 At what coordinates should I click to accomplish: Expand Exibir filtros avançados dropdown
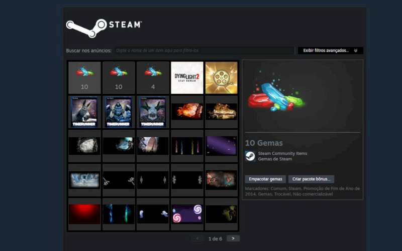(x=331, y=51)
